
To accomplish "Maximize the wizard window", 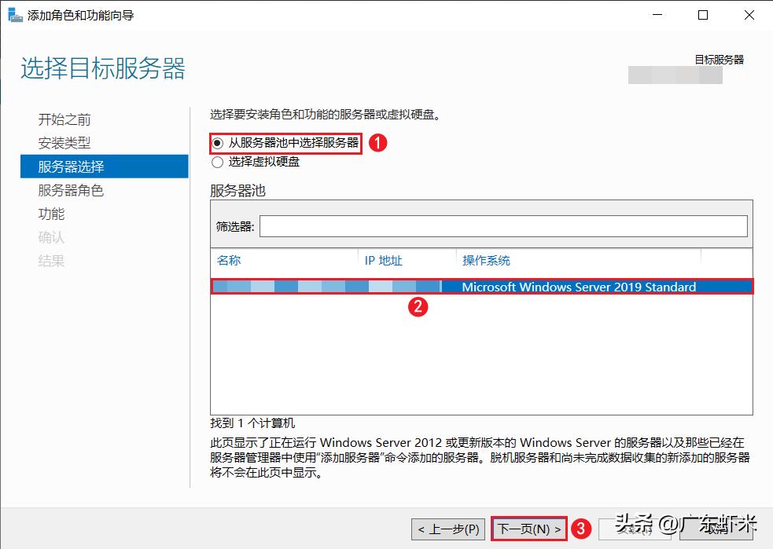I will [704, 14].
